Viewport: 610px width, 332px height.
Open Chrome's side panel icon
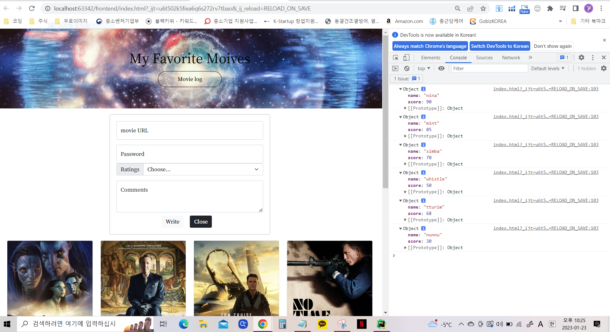(576, 9)
